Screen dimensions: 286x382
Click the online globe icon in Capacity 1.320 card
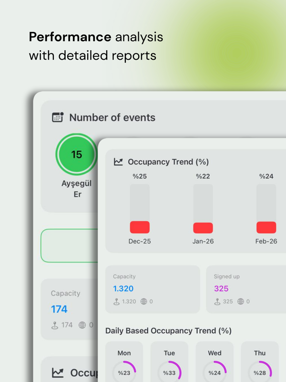coord(144,302)
